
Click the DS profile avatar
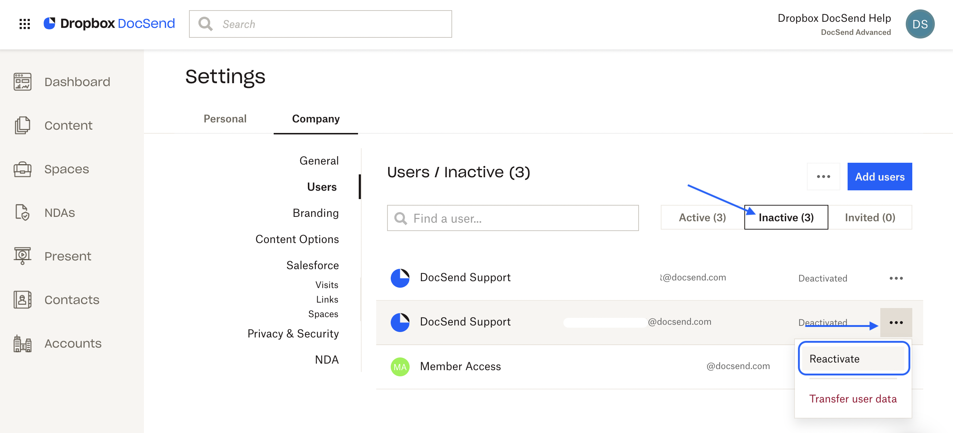pos(920,24)
